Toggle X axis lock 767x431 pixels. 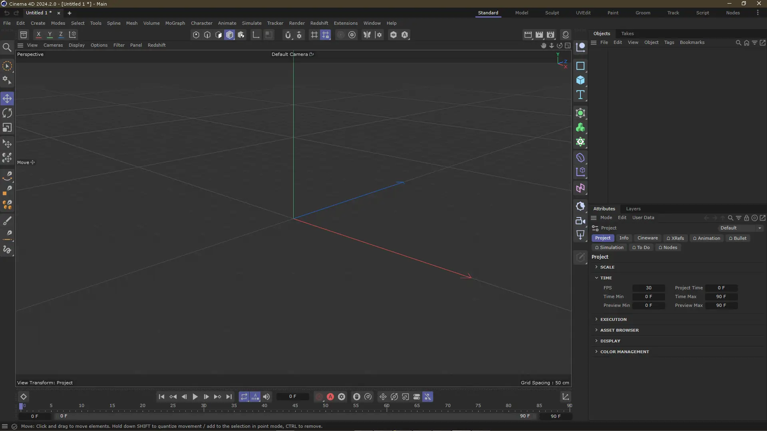pyautogui.click(x=38, y=35)
